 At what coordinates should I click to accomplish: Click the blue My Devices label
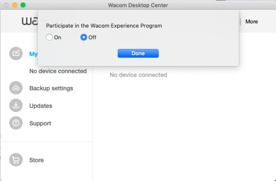[x=34, y=54]
